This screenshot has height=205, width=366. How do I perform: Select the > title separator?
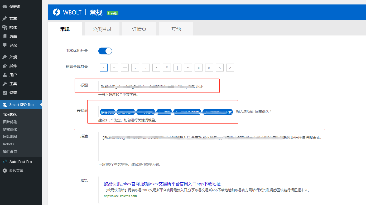coord(230,68)
